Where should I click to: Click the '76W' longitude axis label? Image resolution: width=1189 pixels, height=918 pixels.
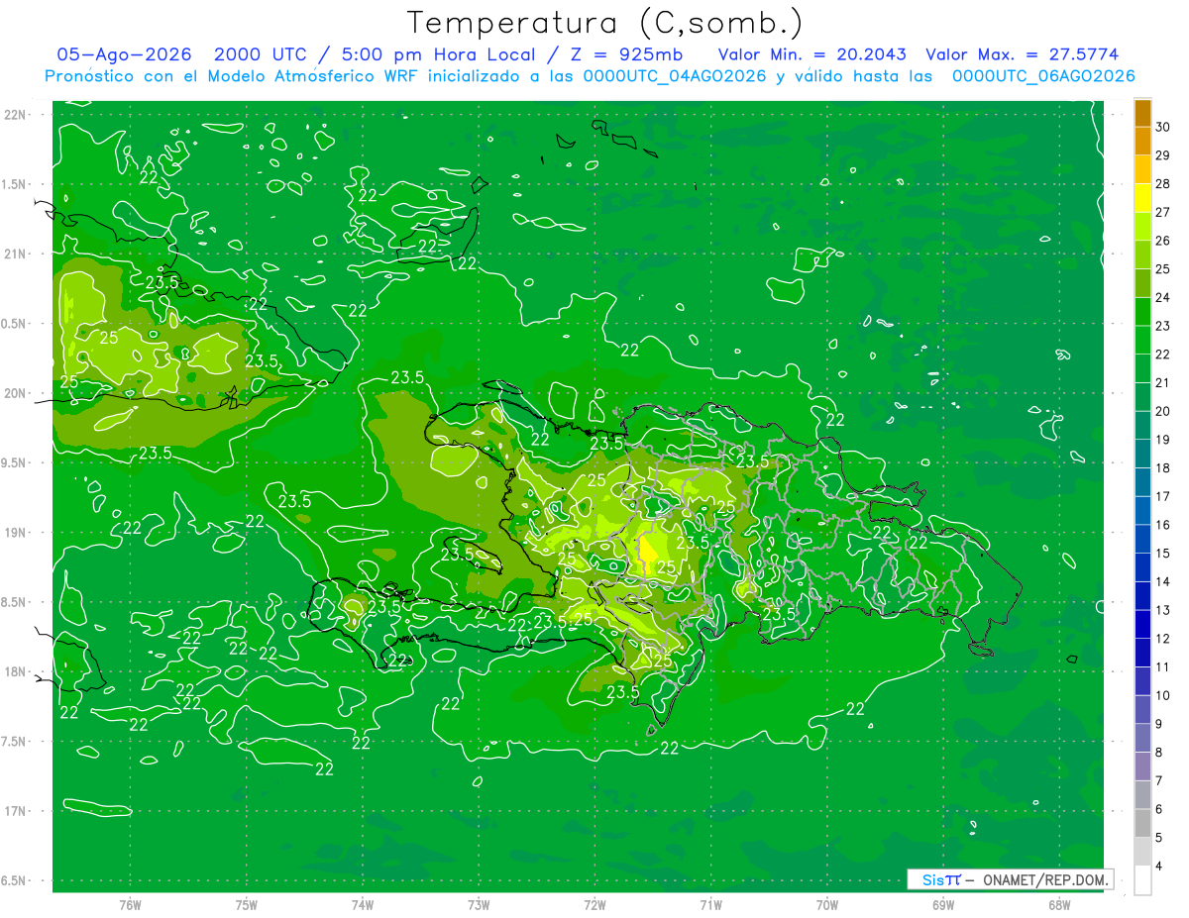(x=130, y=904)
